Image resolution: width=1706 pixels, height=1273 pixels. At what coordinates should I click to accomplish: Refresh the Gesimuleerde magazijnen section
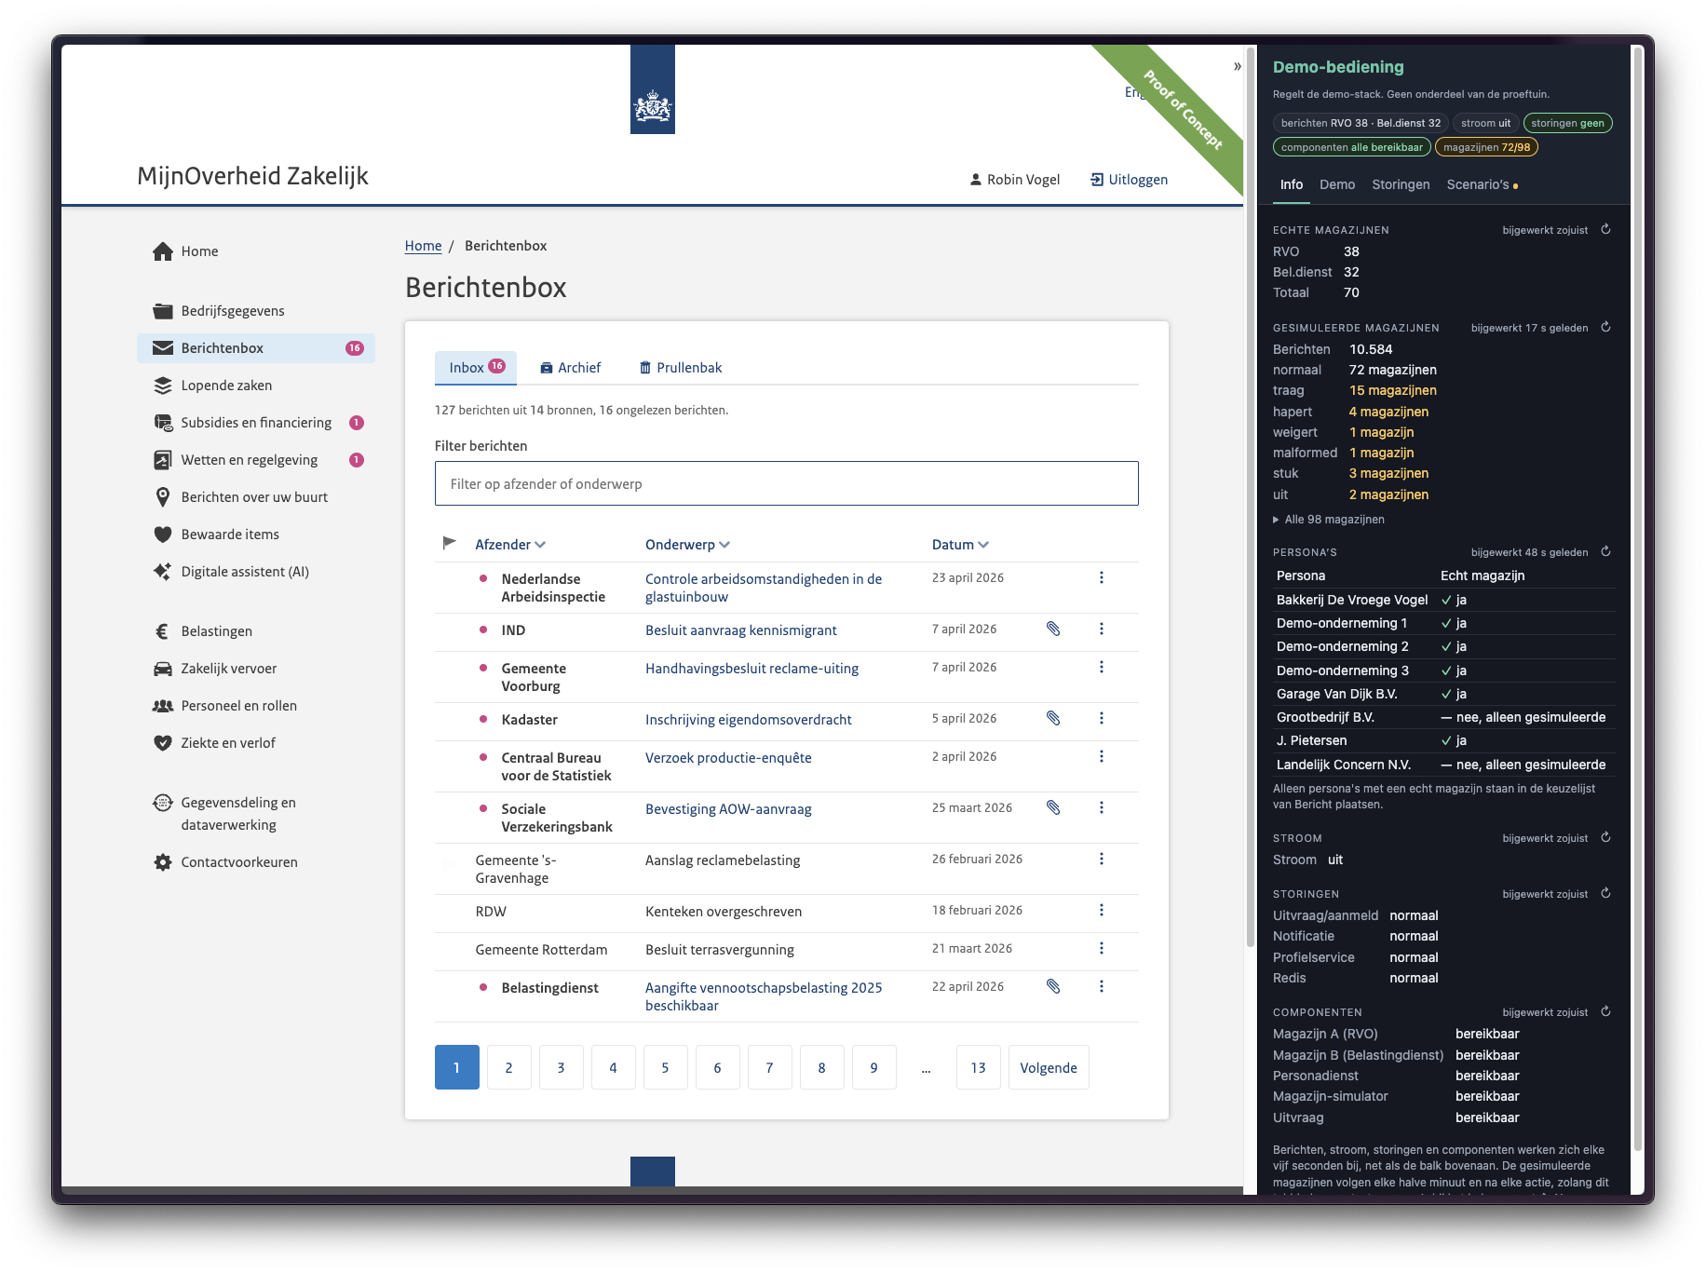pos(1606,327)
